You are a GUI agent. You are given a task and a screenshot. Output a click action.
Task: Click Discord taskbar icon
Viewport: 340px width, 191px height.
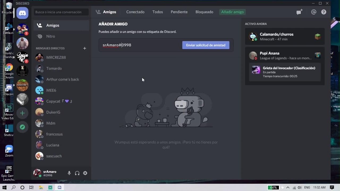[59, 188]
